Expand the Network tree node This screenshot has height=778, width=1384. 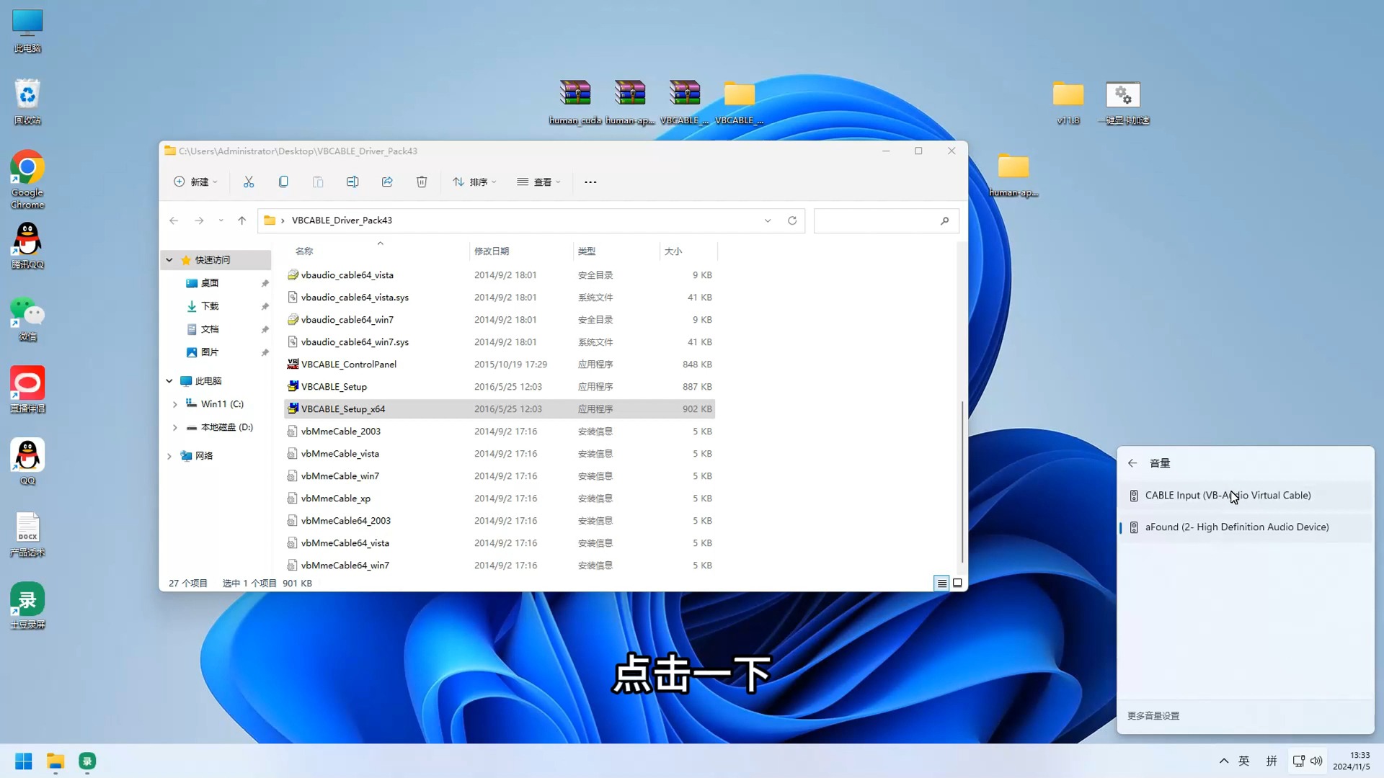click(169, 456)
